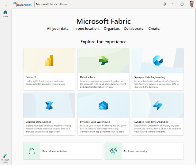196x165 pixels.
Task: Click the Synapse Data Science icon
Action: [49, 105]
